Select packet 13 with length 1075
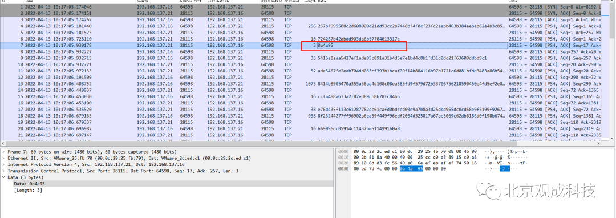 pyautogui.click(x=305, y=84)
